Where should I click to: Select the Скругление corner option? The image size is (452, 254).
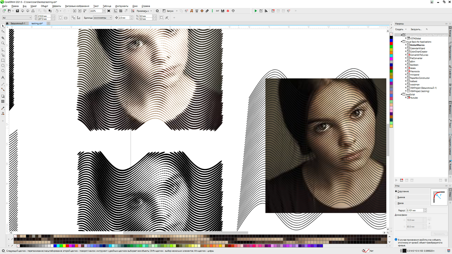pos(402,191)
